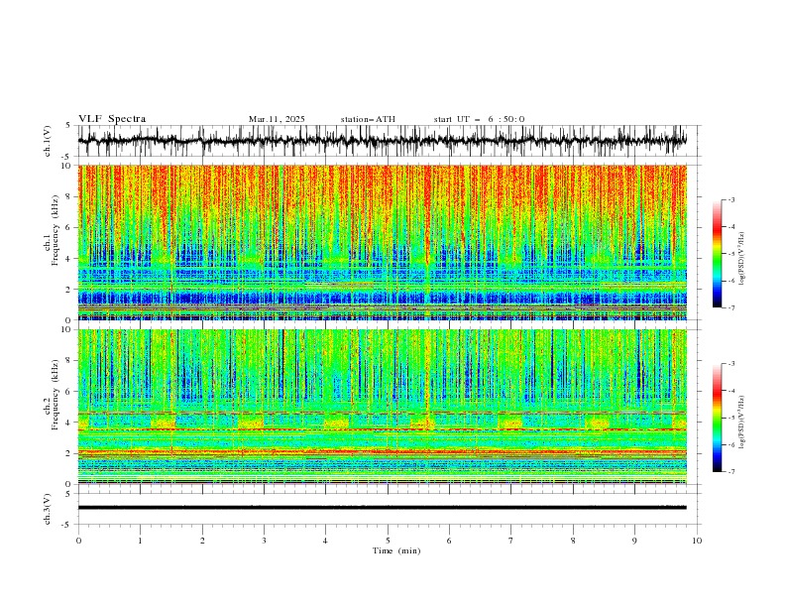Click the ch.2 spectrogram panel

[x=383, y=407]
